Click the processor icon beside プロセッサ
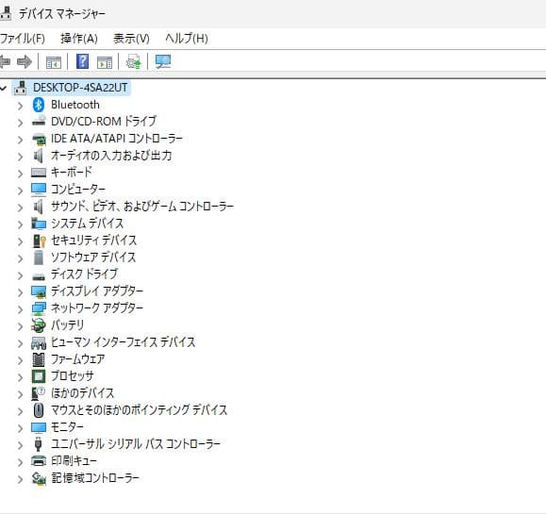The width and height of the screenshot is (546, 515). point(39,376)
